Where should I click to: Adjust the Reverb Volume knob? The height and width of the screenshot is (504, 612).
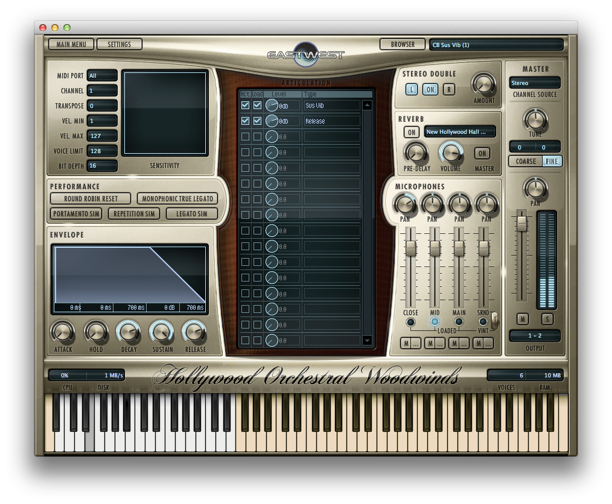pyautogui.click(x=451, y=153)
